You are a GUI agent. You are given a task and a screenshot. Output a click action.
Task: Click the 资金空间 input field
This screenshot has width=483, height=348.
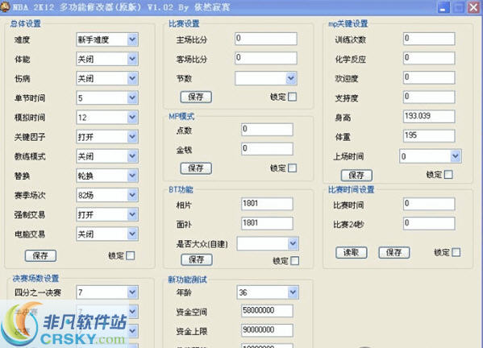click(x=267, y=311)
